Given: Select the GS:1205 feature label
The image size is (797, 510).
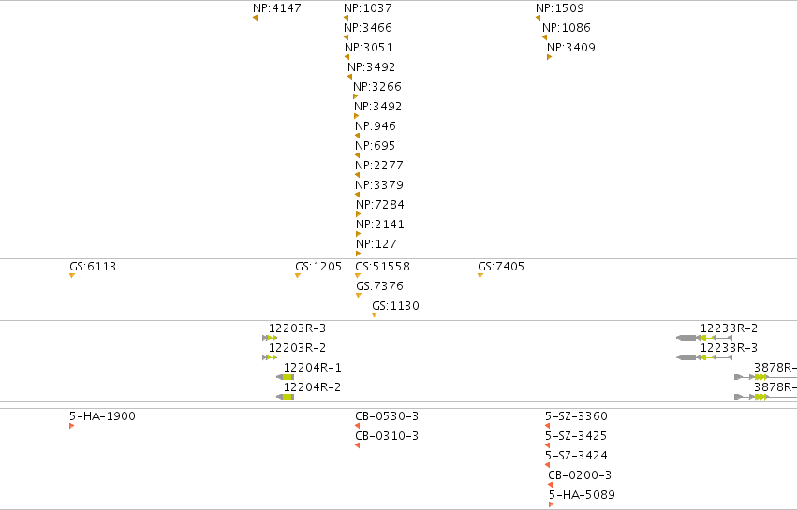Looking at the screenshot, I should click(318, 267).
